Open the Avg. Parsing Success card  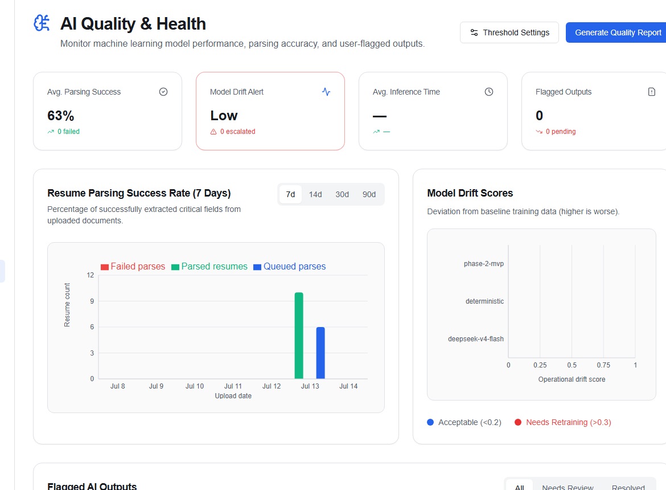pyautogui.click(x=108, y=111)
